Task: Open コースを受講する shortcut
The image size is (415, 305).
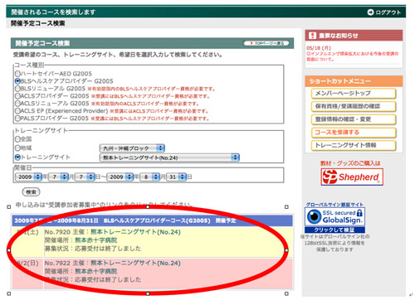Action: click(354, 133)
